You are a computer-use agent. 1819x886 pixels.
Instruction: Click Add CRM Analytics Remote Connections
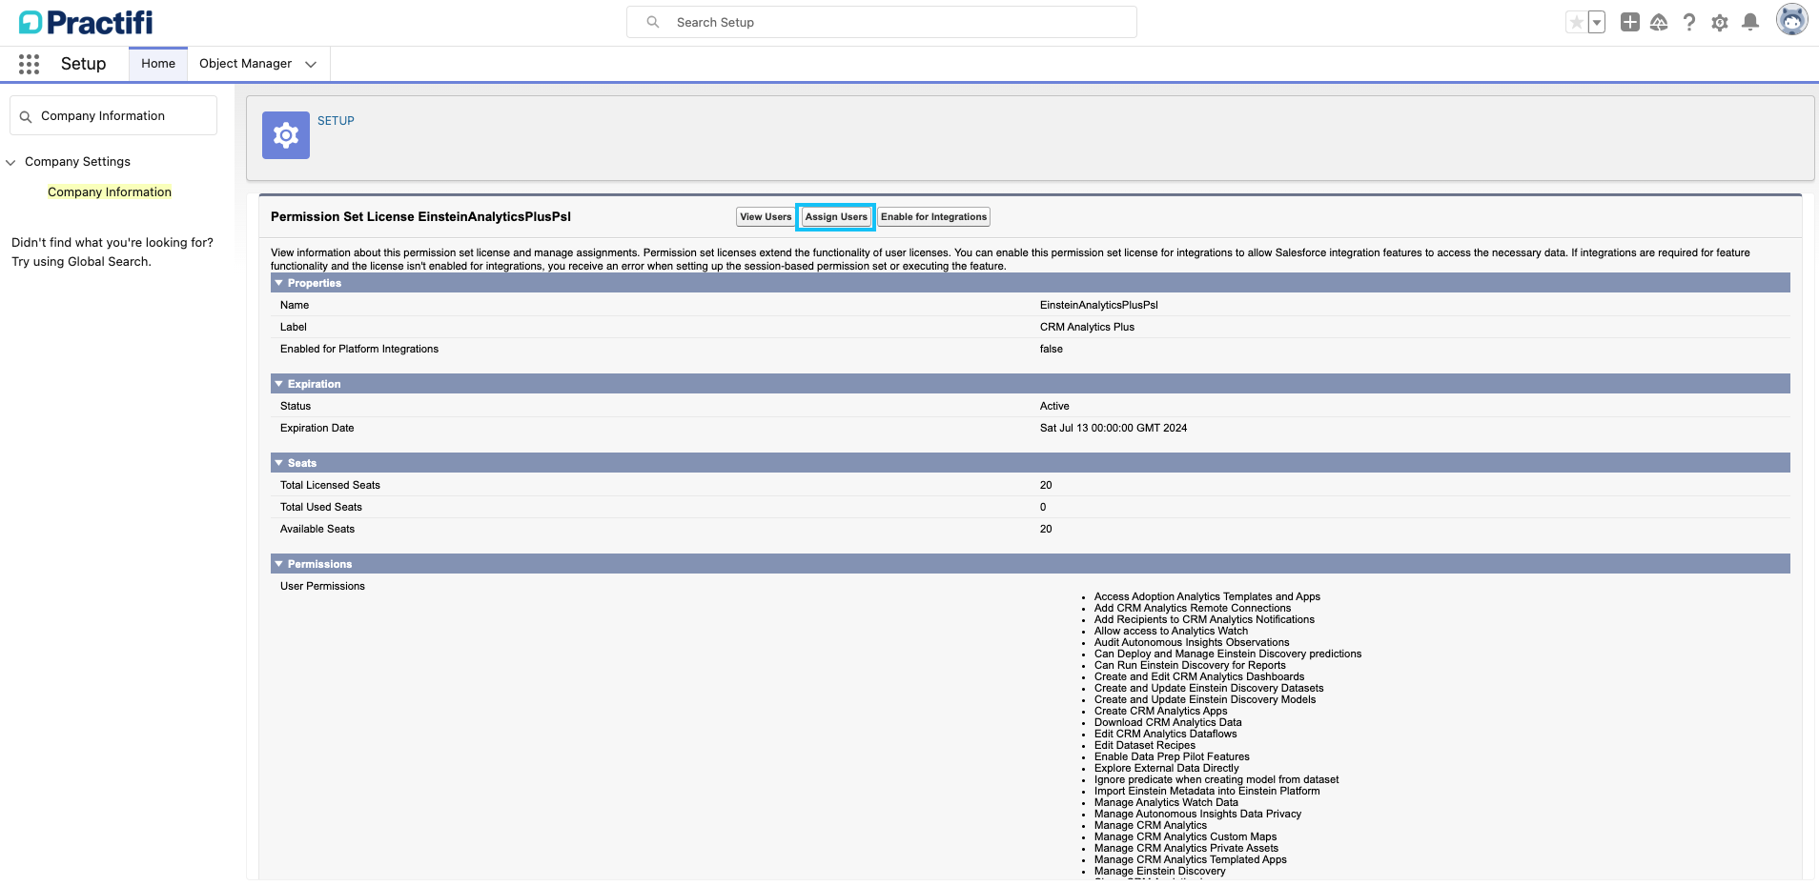pos(1193,609)
